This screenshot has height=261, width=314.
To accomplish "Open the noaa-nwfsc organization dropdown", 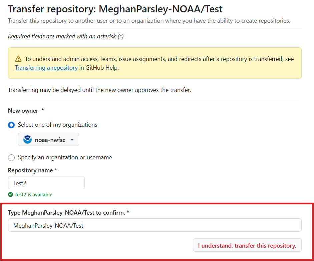I will point(48,139).
